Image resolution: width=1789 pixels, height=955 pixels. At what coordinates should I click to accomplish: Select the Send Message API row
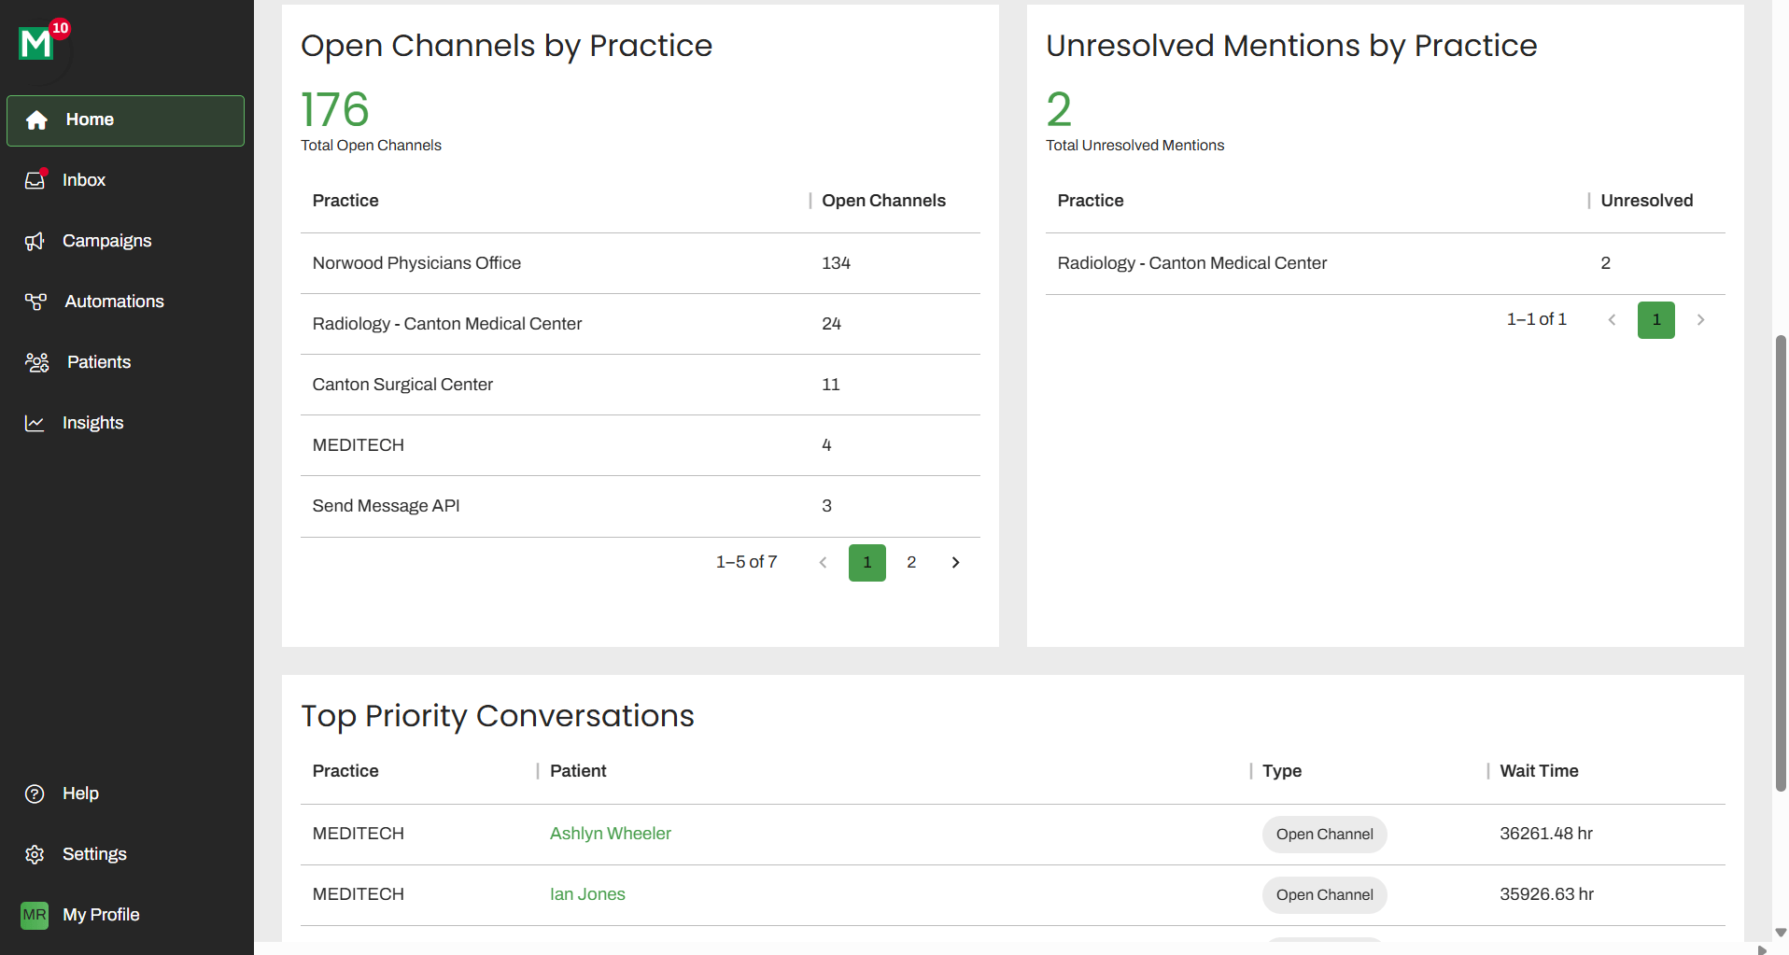[x=641, y=506]
